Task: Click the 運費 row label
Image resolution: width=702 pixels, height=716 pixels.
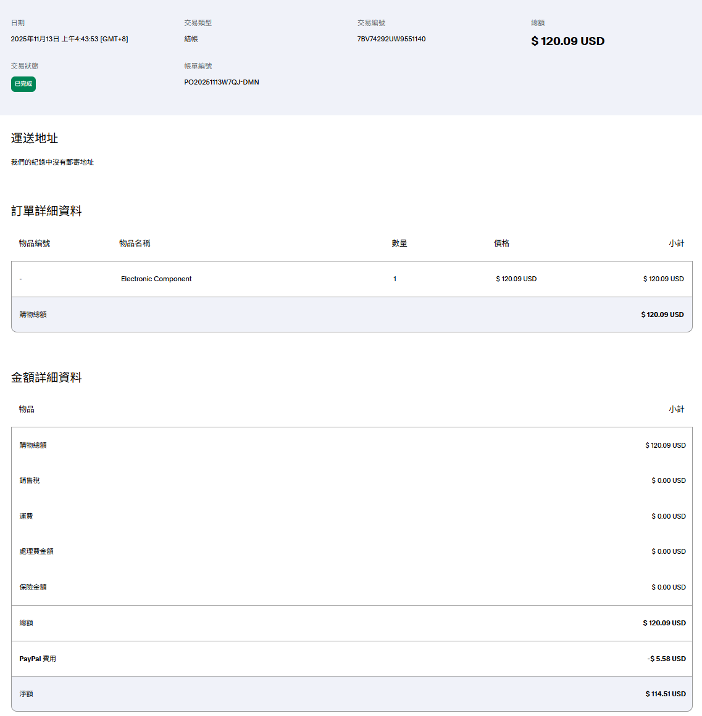Action: (x=26, y=516)
